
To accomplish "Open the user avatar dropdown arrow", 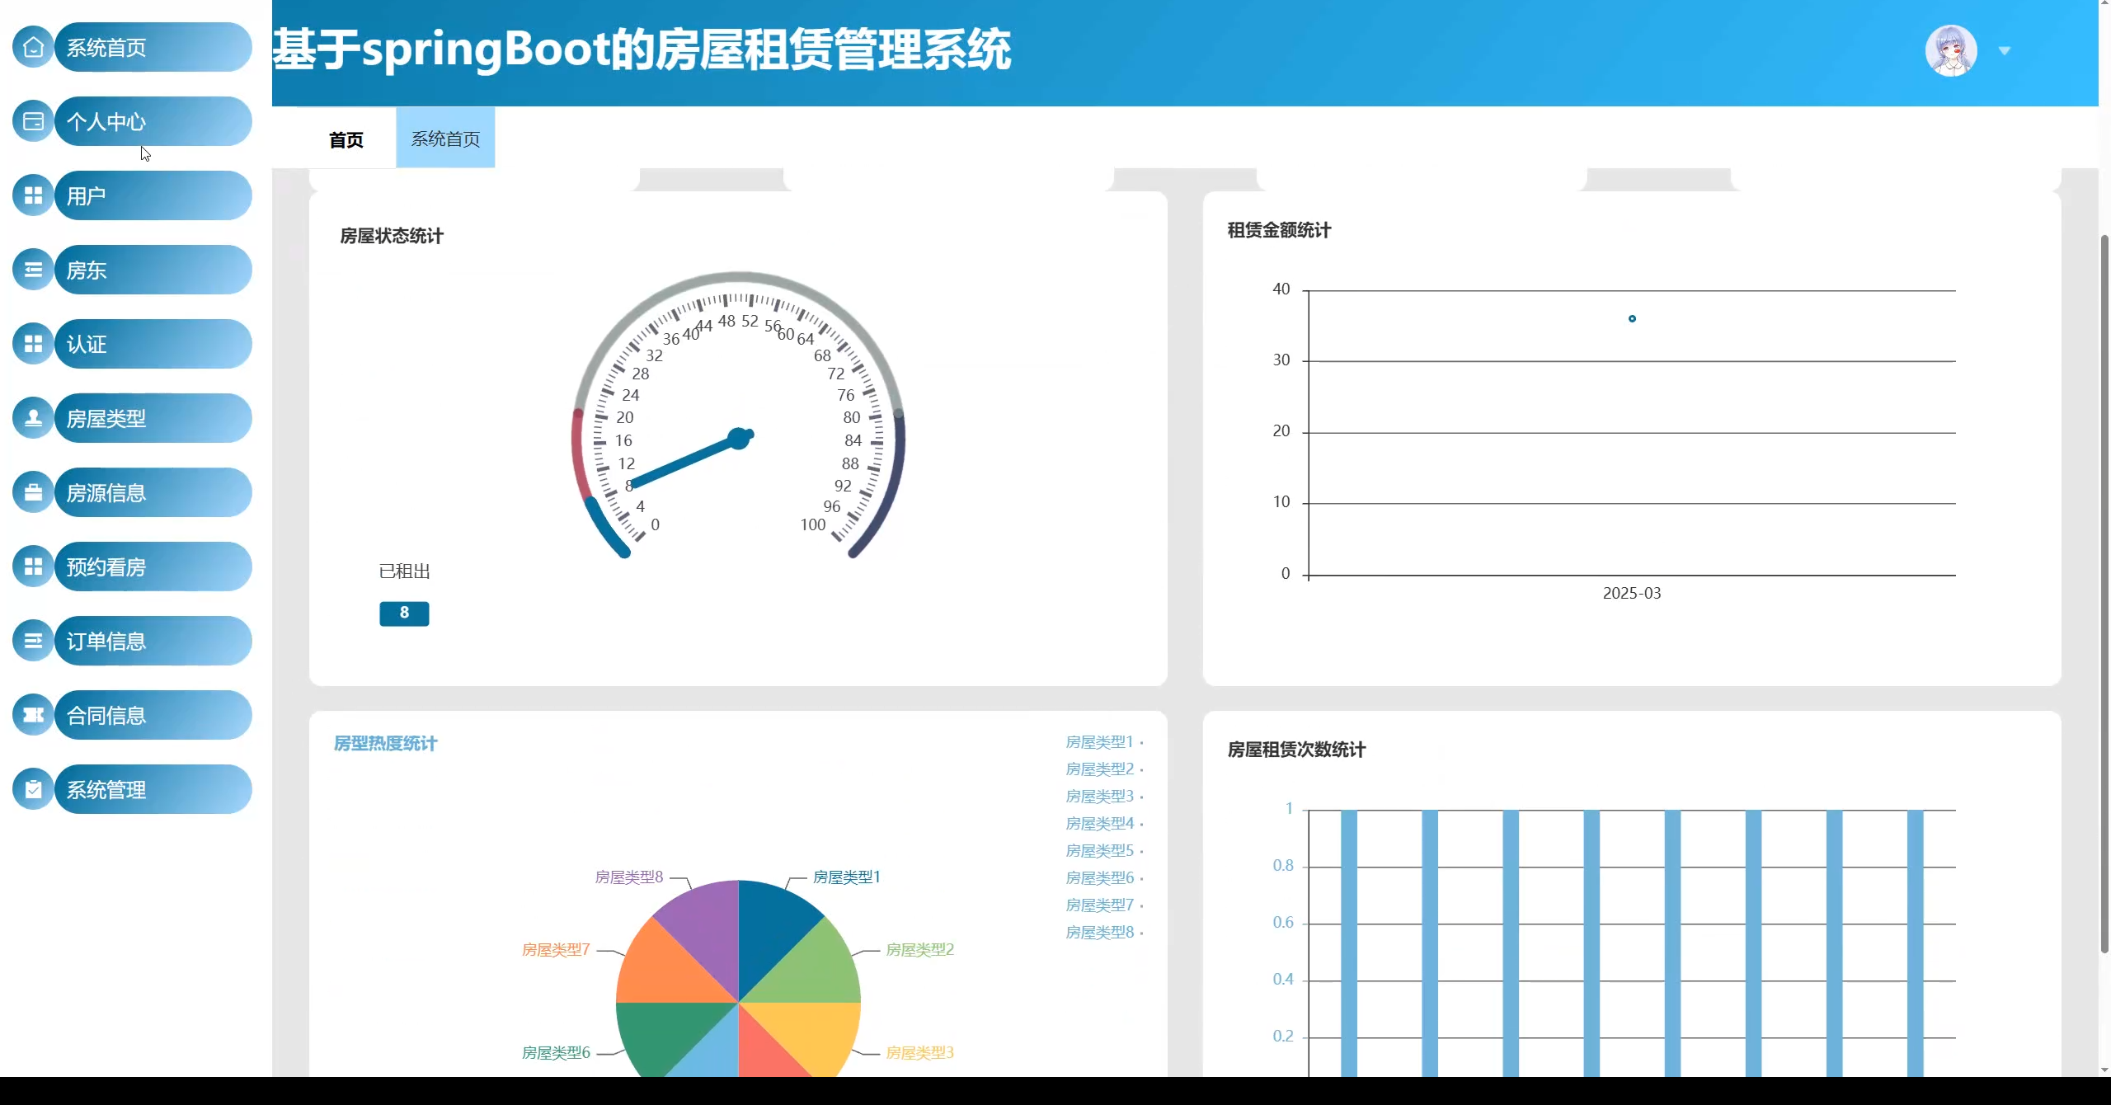I will [2005, 50].
